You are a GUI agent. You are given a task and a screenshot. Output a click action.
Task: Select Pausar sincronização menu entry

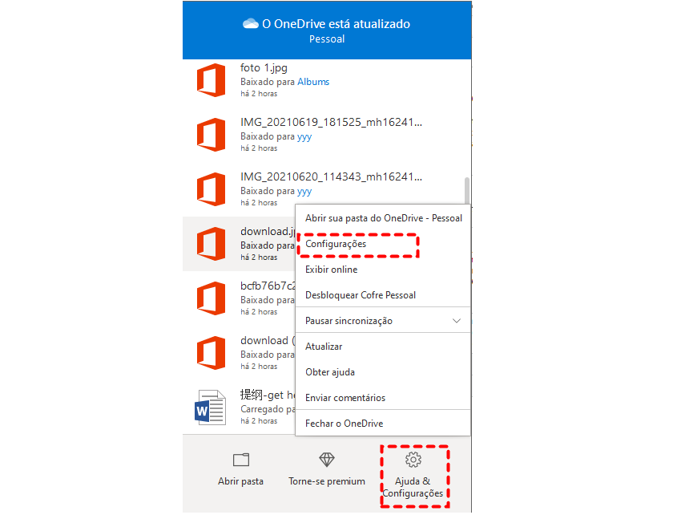coord(383,321)
